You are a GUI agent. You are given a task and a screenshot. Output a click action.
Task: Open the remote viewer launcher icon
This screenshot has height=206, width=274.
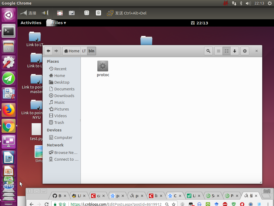pyautogui.click(x=8, y=142)
